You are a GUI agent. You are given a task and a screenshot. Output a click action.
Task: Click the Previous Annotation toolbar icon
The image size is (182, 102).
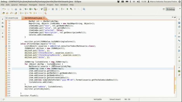click(26, 13)
